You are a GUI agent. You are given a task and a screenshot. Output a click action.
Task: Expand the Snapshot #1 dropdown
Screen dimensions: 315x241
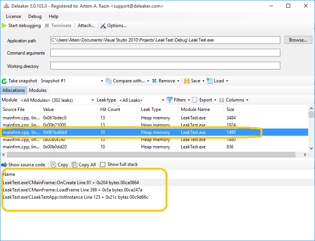102,81
